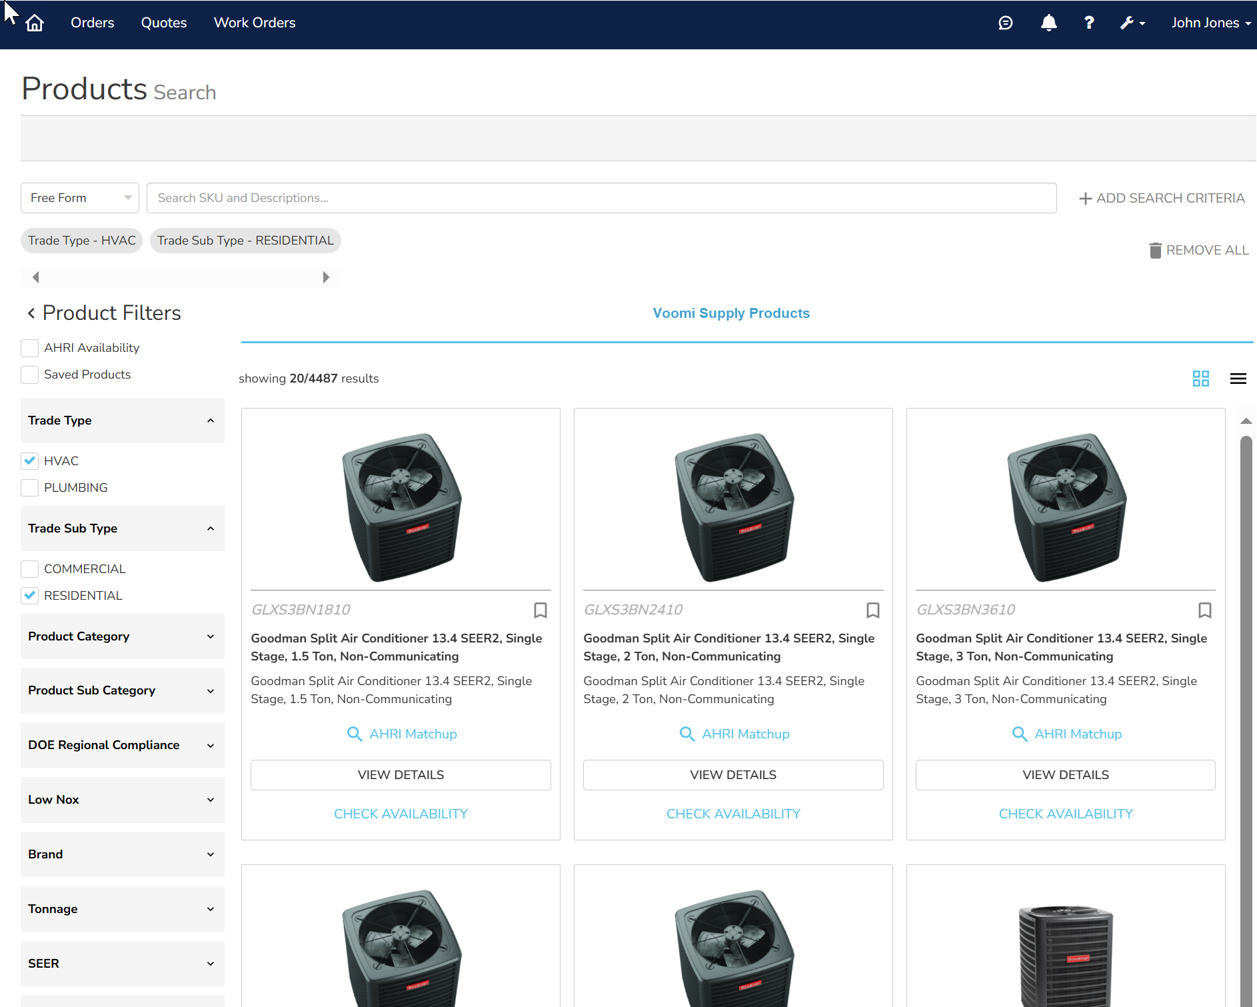Check the PLUMBING trade type
The height and width of the screenshot is (1007, 1257).
[x=29, y=488]
